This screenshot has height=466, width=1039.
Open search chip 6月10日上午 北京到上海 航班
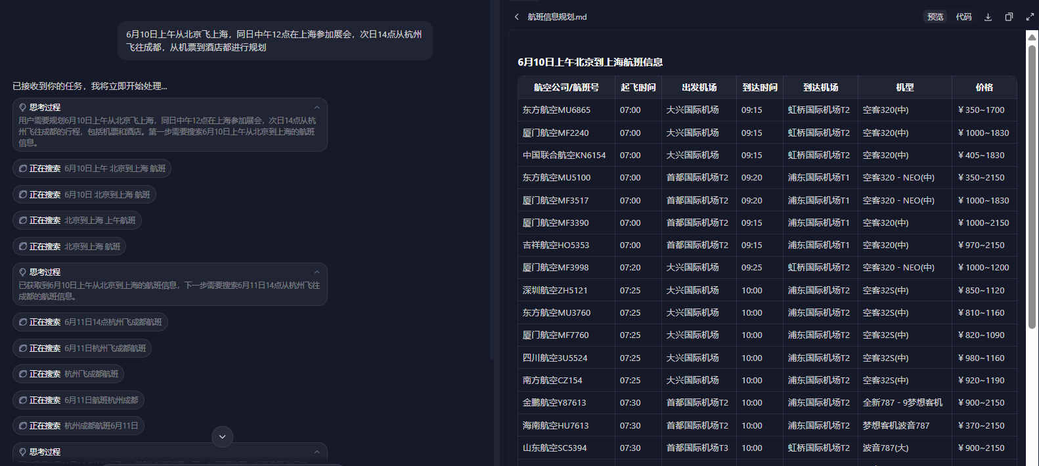[x=92, y=169]
